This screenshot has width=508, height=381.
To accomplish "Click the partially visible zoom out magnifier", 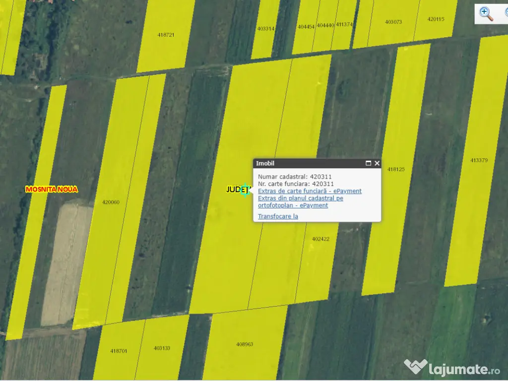I will (x=505, y=14).
